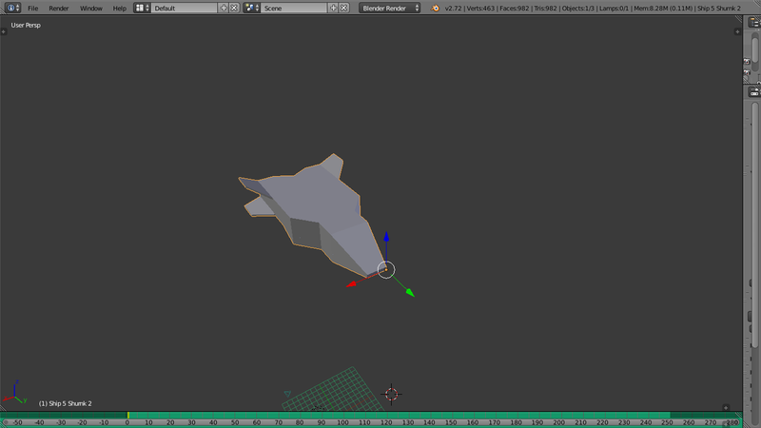This screenshot has width=761, height=428.
Task: Click the green Y-axis manipulator arrow
Action: click(410, 292)
